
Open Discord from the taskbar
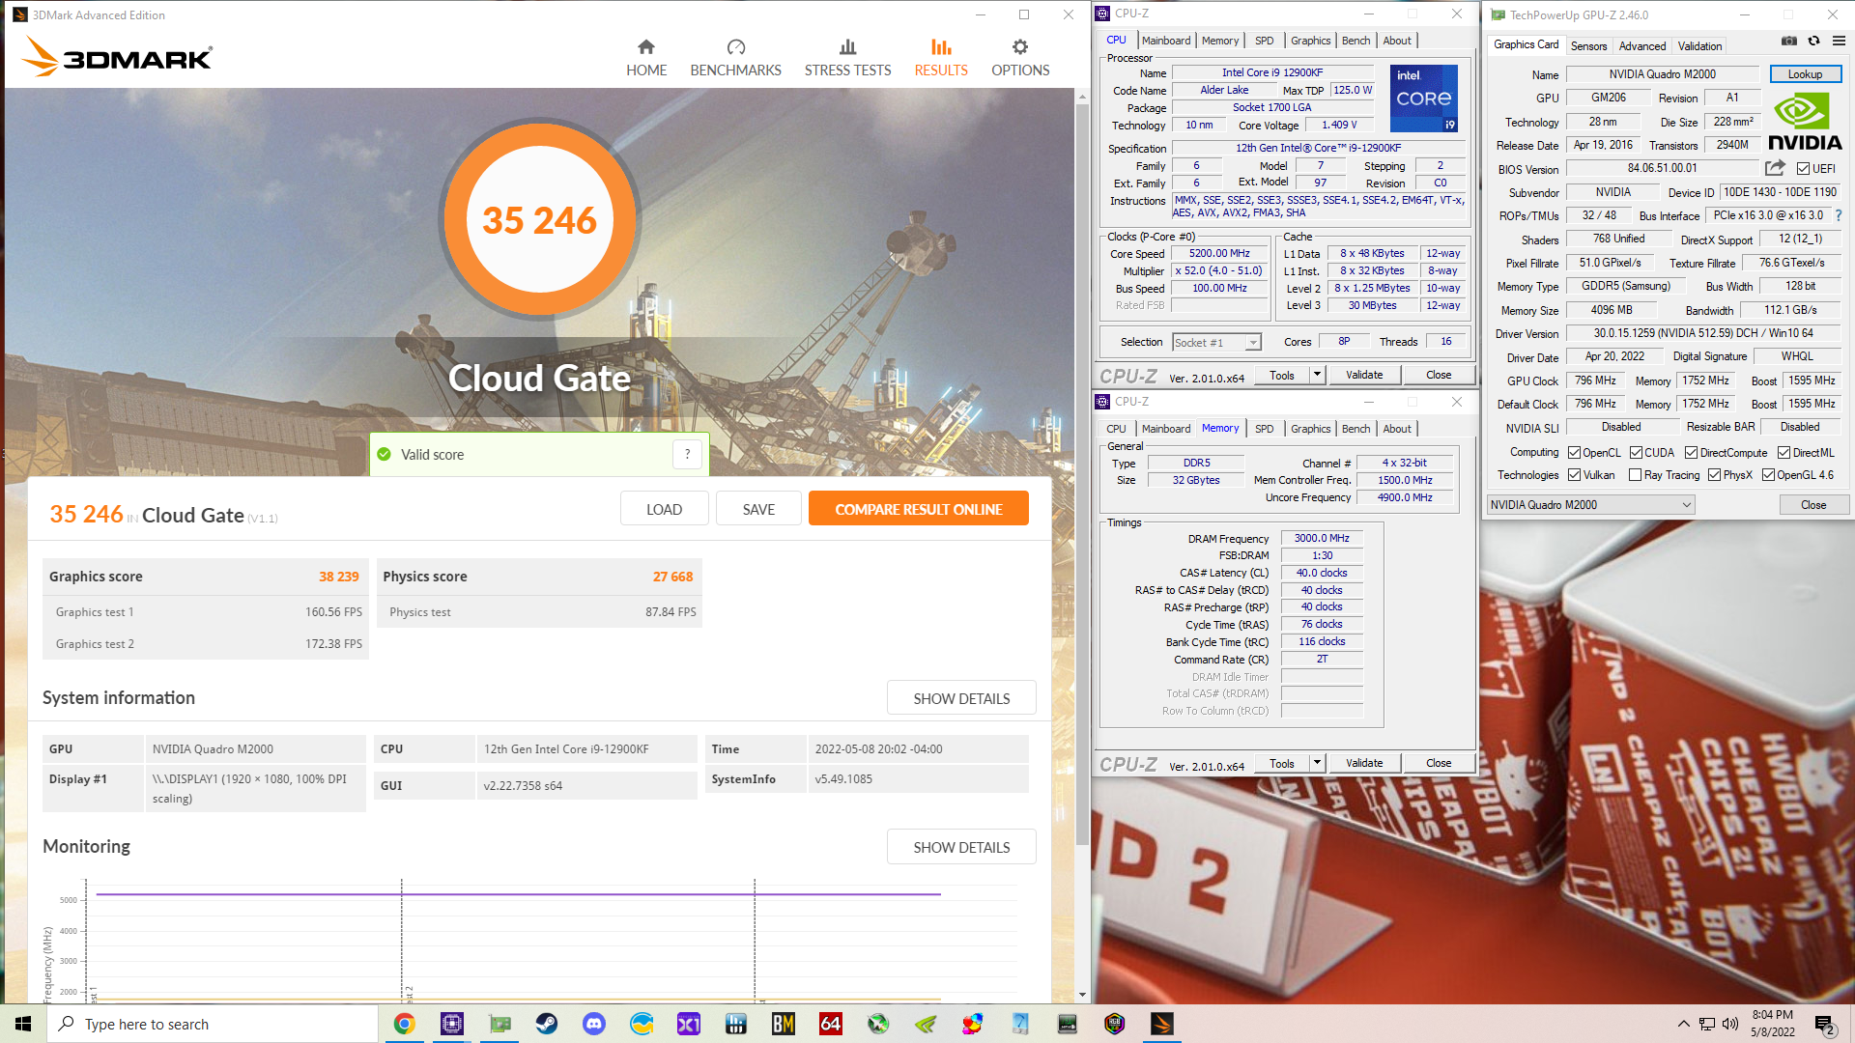point(594,1024)
